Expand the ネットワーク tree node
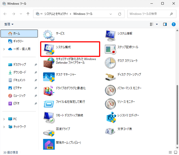Image resolution: width=179 pixels, height=155 pixels. click(x=4, y=127)
